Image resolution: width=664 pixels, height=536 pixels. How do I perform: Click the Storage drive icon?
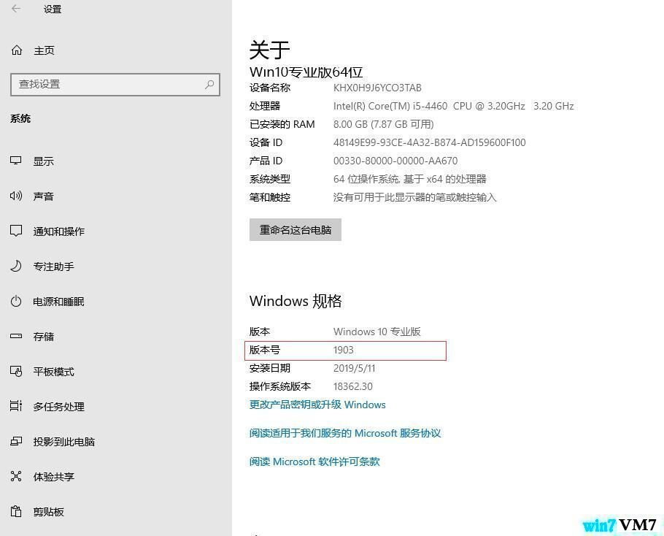[16, 336]
